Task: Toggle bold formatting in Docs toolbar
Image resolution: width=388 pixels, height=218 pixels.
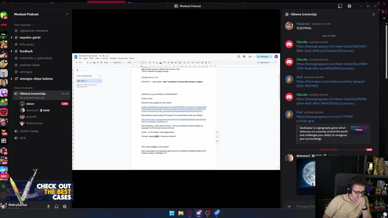Action: coord(150,63)
